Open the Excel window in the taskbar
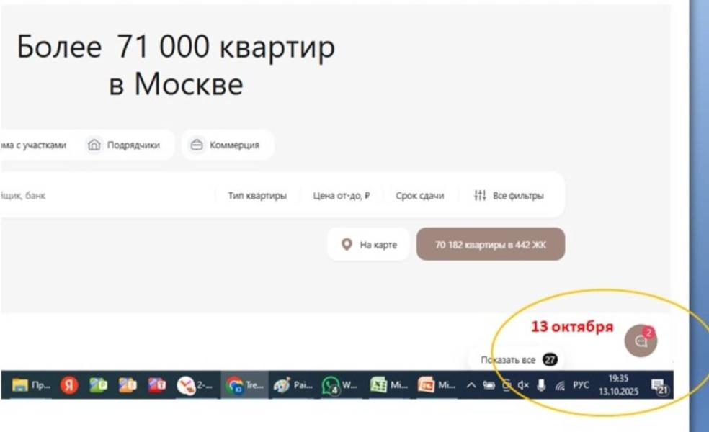 tap(389, 385)
